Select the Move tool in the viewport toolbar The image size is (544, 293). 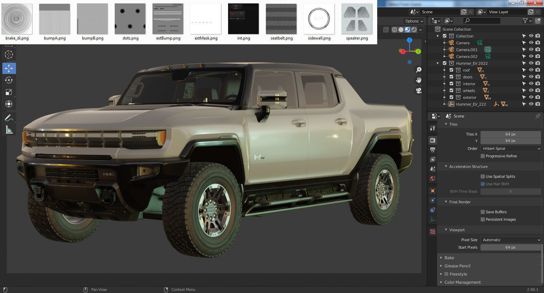click(x=9, y=68)
